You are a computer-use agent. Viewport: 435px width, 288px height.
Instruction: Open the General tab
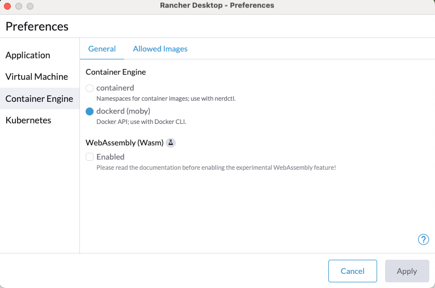pos(102,49)
